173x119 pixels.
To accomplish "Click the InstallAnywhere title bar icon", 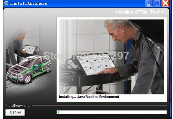I will (x=6, y=3).
